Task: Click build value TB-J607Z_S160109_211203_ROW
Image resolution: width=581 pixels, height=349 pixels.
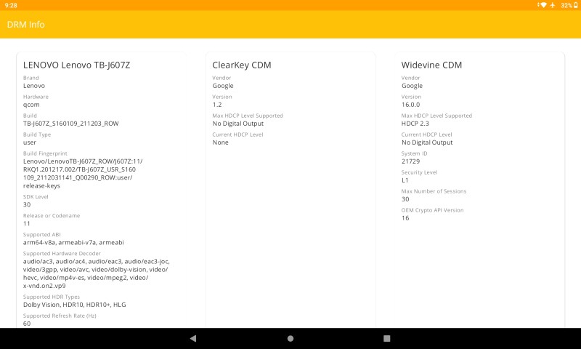Action: [70, 124]
